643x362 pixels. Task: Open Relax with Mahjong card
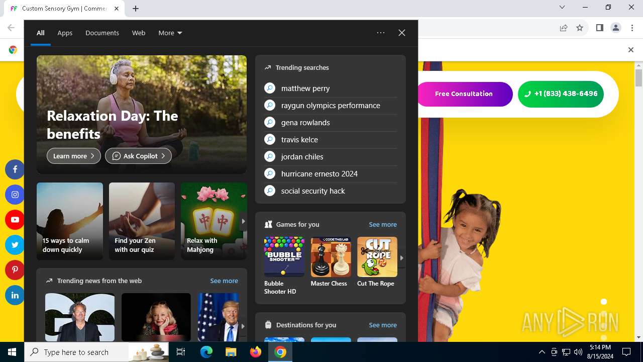(x=213, y=221)
